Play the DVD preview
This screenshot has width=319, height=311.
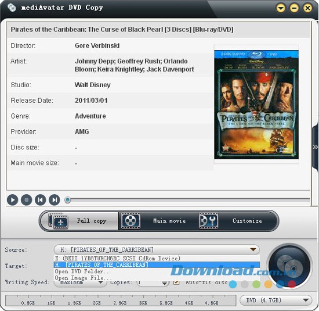12,199
